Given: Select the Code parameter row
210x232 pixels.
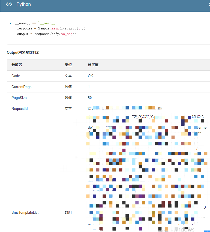Looking at the screenshot, I should tap(16, 76).
